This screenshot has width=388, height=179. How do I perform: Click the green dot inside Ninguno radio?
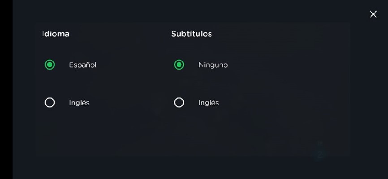coord(179,65)
